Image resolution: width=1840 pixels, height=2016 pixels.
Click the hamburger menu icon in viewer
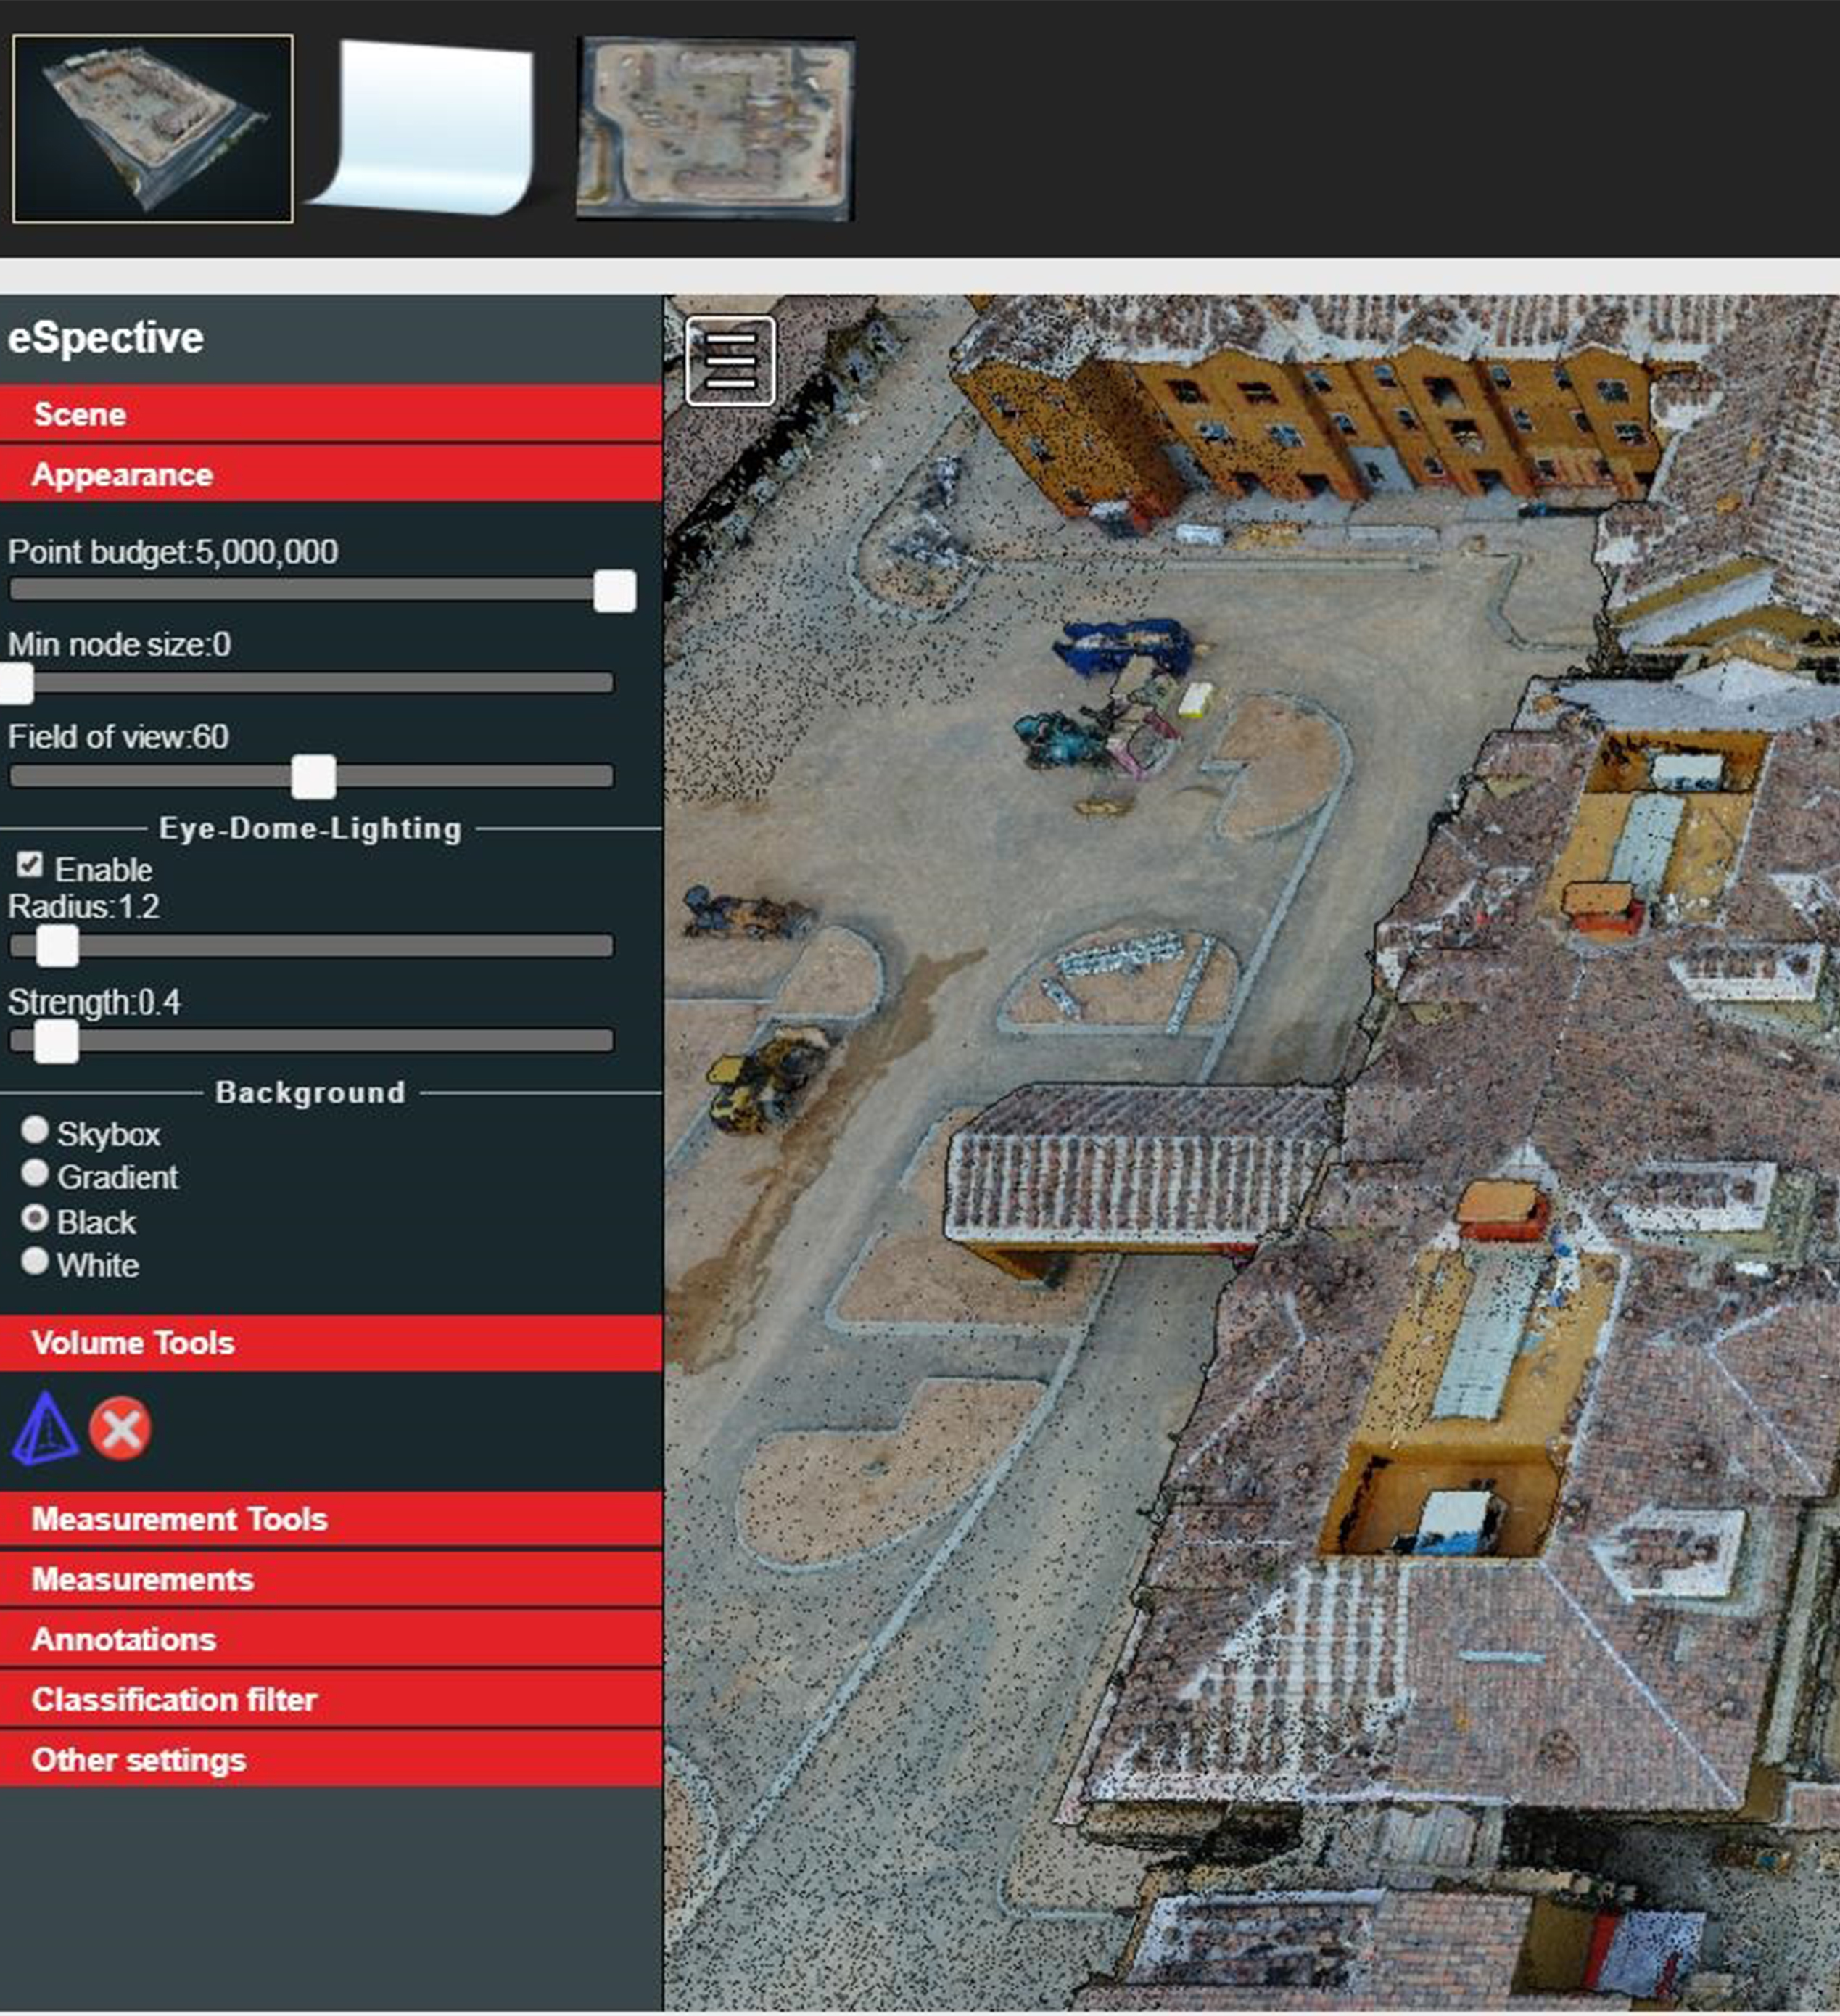tap(730, 361)
